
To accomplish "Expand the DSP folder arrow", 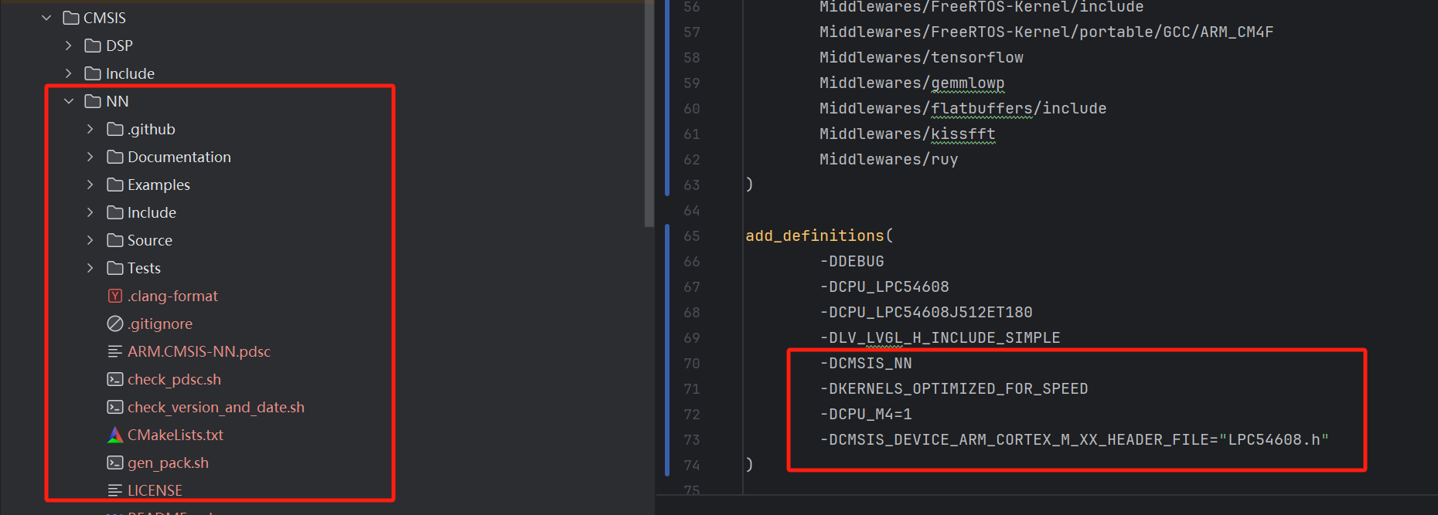I will point(69,46).
